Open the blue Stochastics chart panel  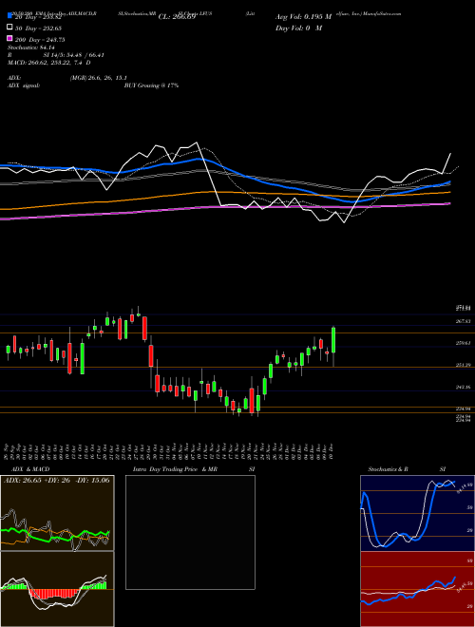pyautogui.click(x=417, y=513)
